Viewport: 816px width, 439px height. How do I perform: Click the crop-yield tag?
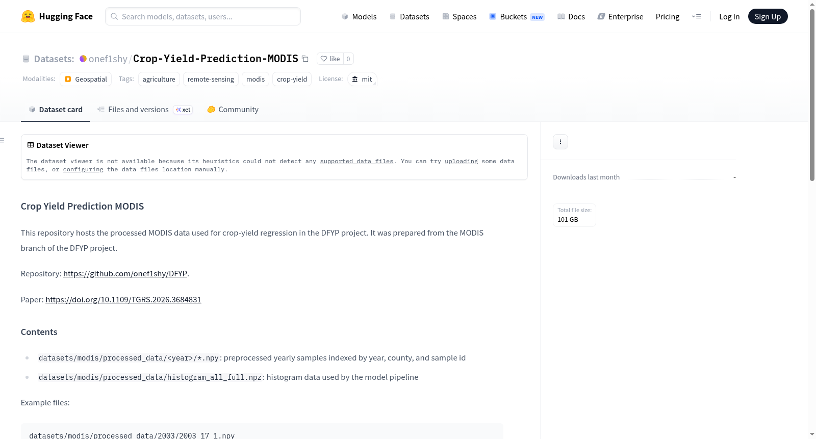[292, 79]
